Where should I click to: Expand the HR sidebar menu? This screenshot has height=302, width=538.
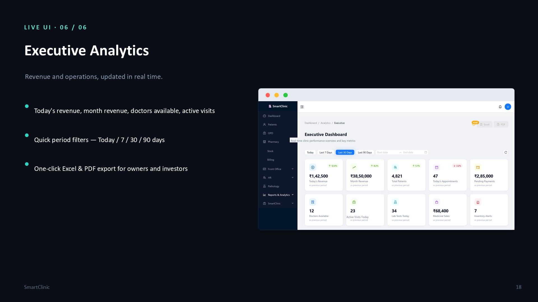pos(278,178)
